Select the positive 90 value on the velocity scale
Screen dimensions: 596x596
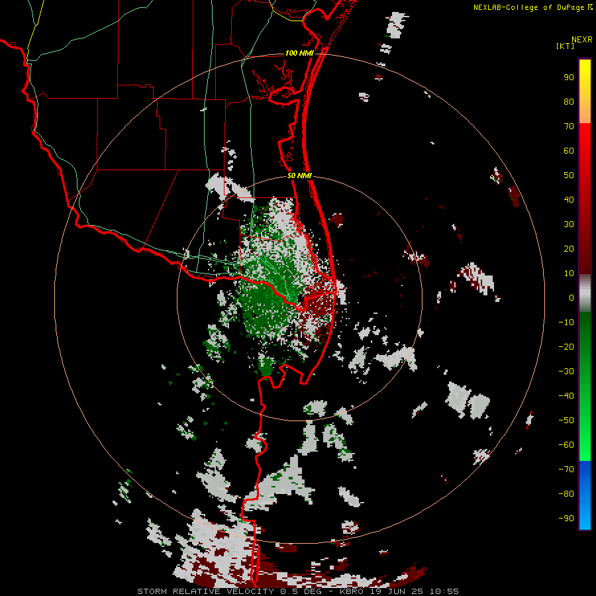[x=569, y=77]
